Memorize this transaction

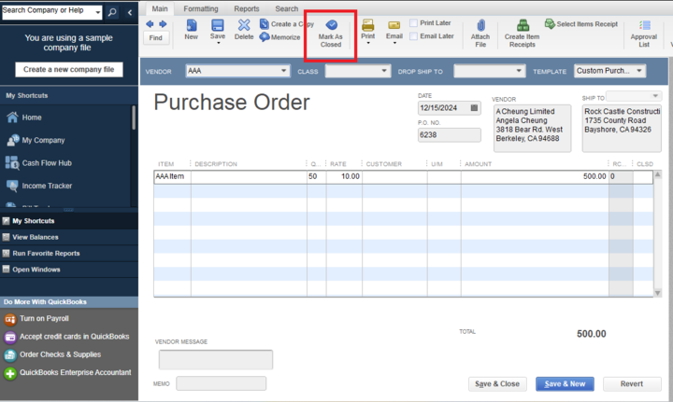coord(279,37)
